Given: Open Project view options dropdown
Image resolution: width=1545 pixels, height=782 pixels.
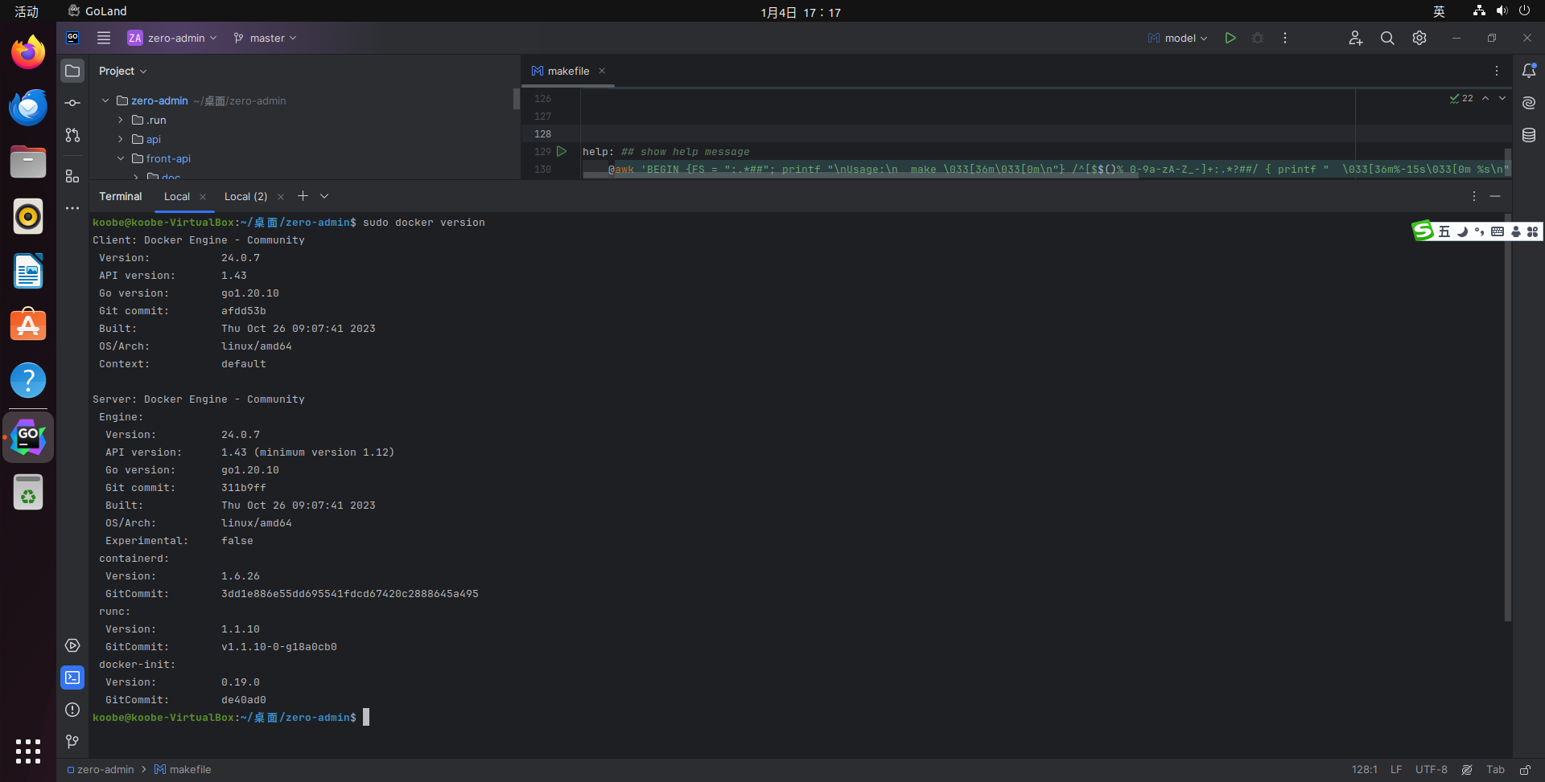Looking at the screenshot, I should [123, 71].
